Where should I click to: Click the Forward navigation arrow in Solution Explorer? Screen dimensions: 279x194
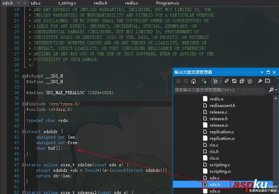click(x=186, y=81)
